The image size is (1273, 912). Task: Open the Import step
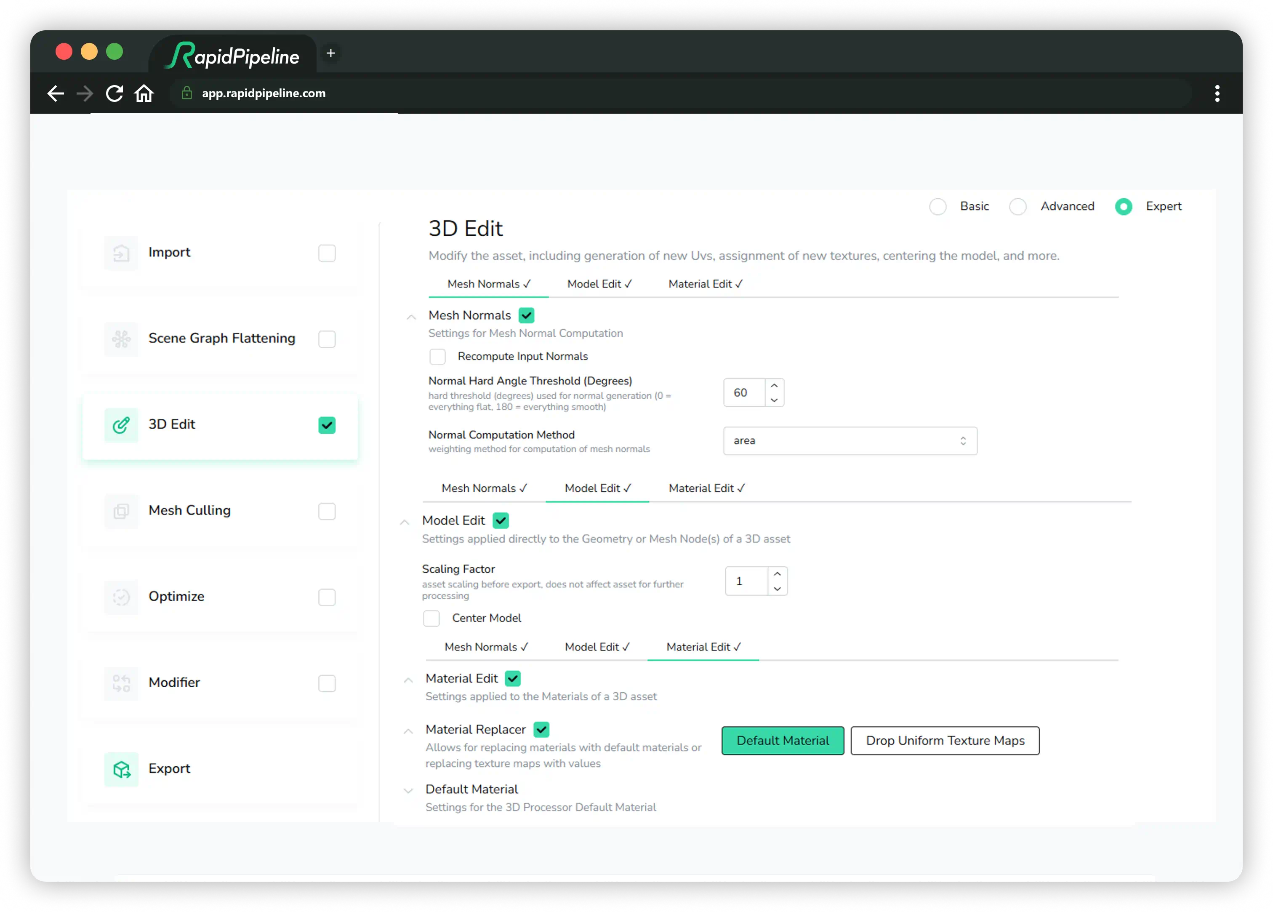pos(219,253)
